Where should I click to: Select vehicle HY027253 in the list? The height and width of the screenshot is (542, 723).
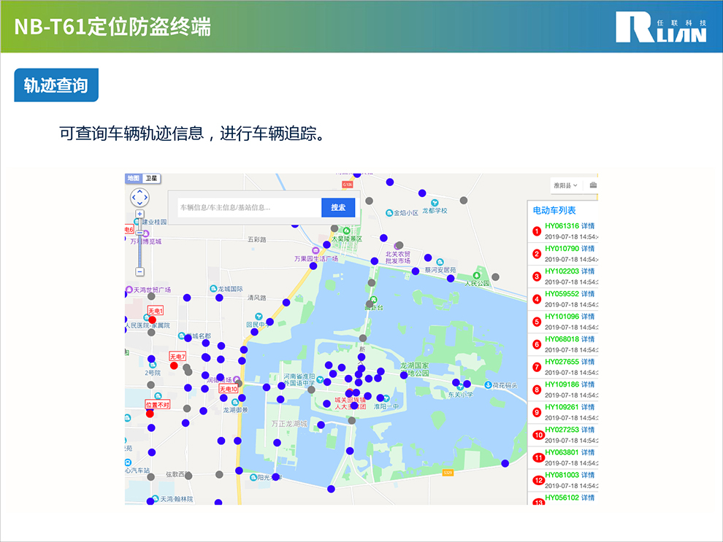click(561, 430)
